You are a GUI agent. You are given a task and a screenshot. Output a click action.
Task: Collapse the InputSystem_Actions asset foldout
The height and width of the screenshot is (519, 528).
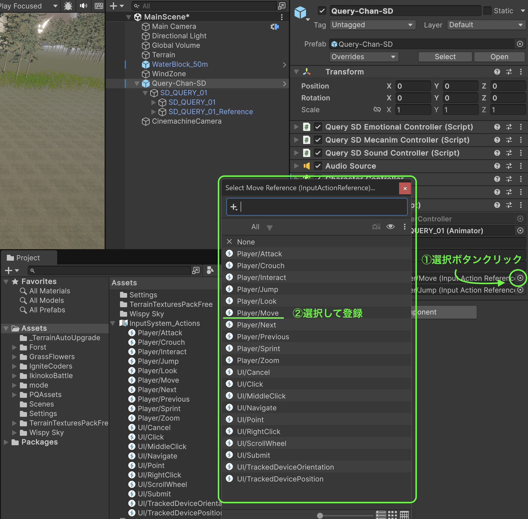[x=113, y=323]
